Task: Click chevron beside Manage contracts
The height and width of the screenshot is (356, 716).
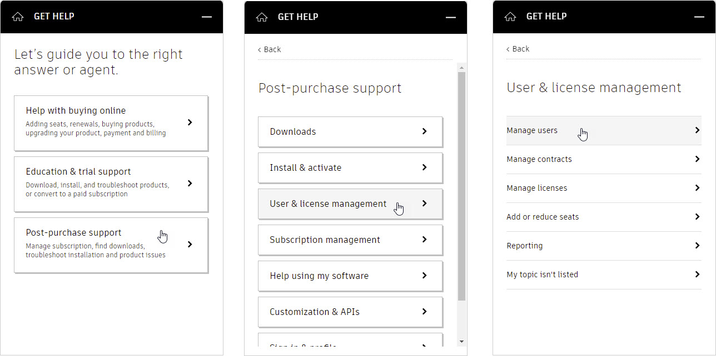Action: [x=698, y=159]
